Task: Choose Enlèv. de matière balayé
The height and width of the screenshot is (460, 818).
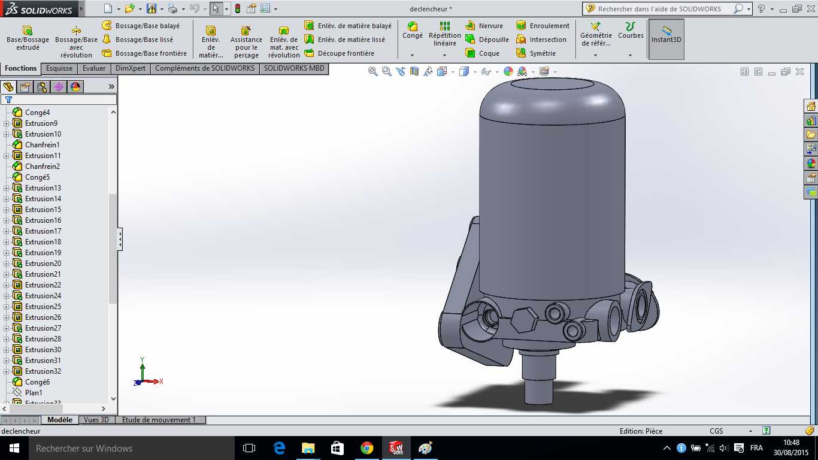Action: click(x=348, y=26)
